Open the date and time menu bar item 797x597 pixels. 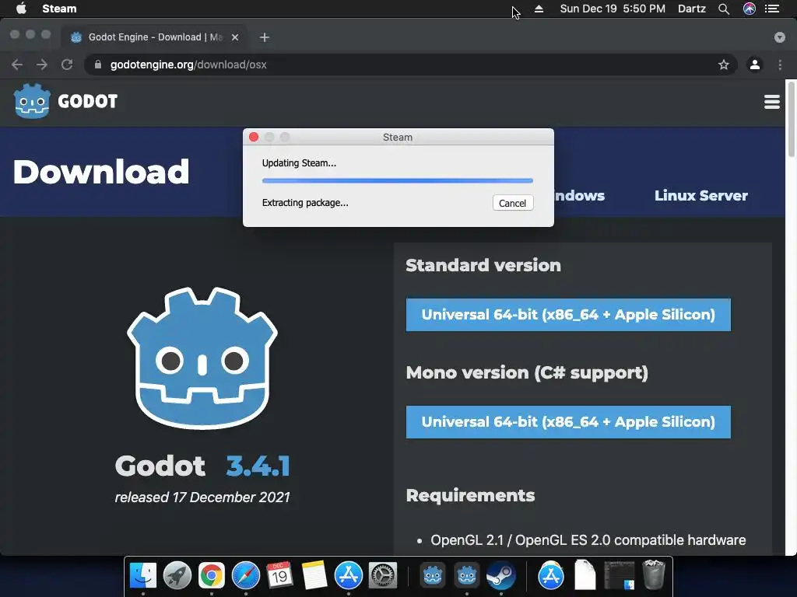[613, 9]
